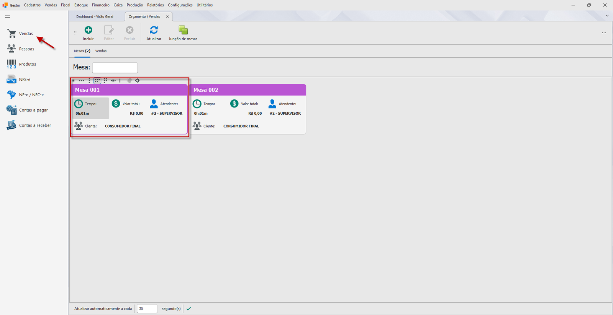Select the single-row view layout icon
Screen dimensions: 613x315
click(x=81, y=81)
